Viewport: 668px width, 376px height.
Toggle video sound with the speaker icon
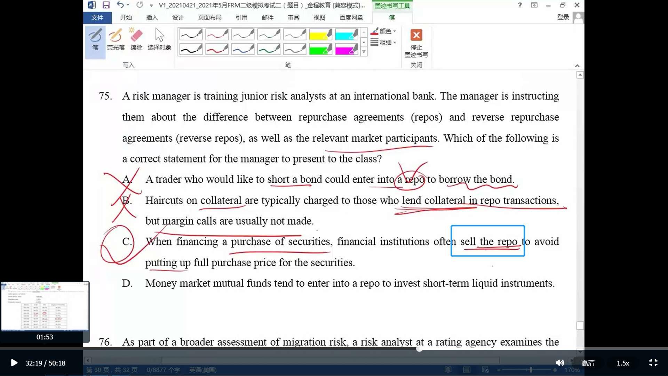coord(560,363)
